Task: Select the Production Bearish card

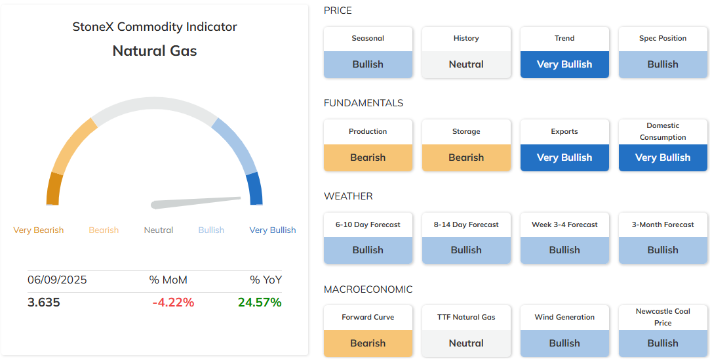Action: [x=368, y=145]
